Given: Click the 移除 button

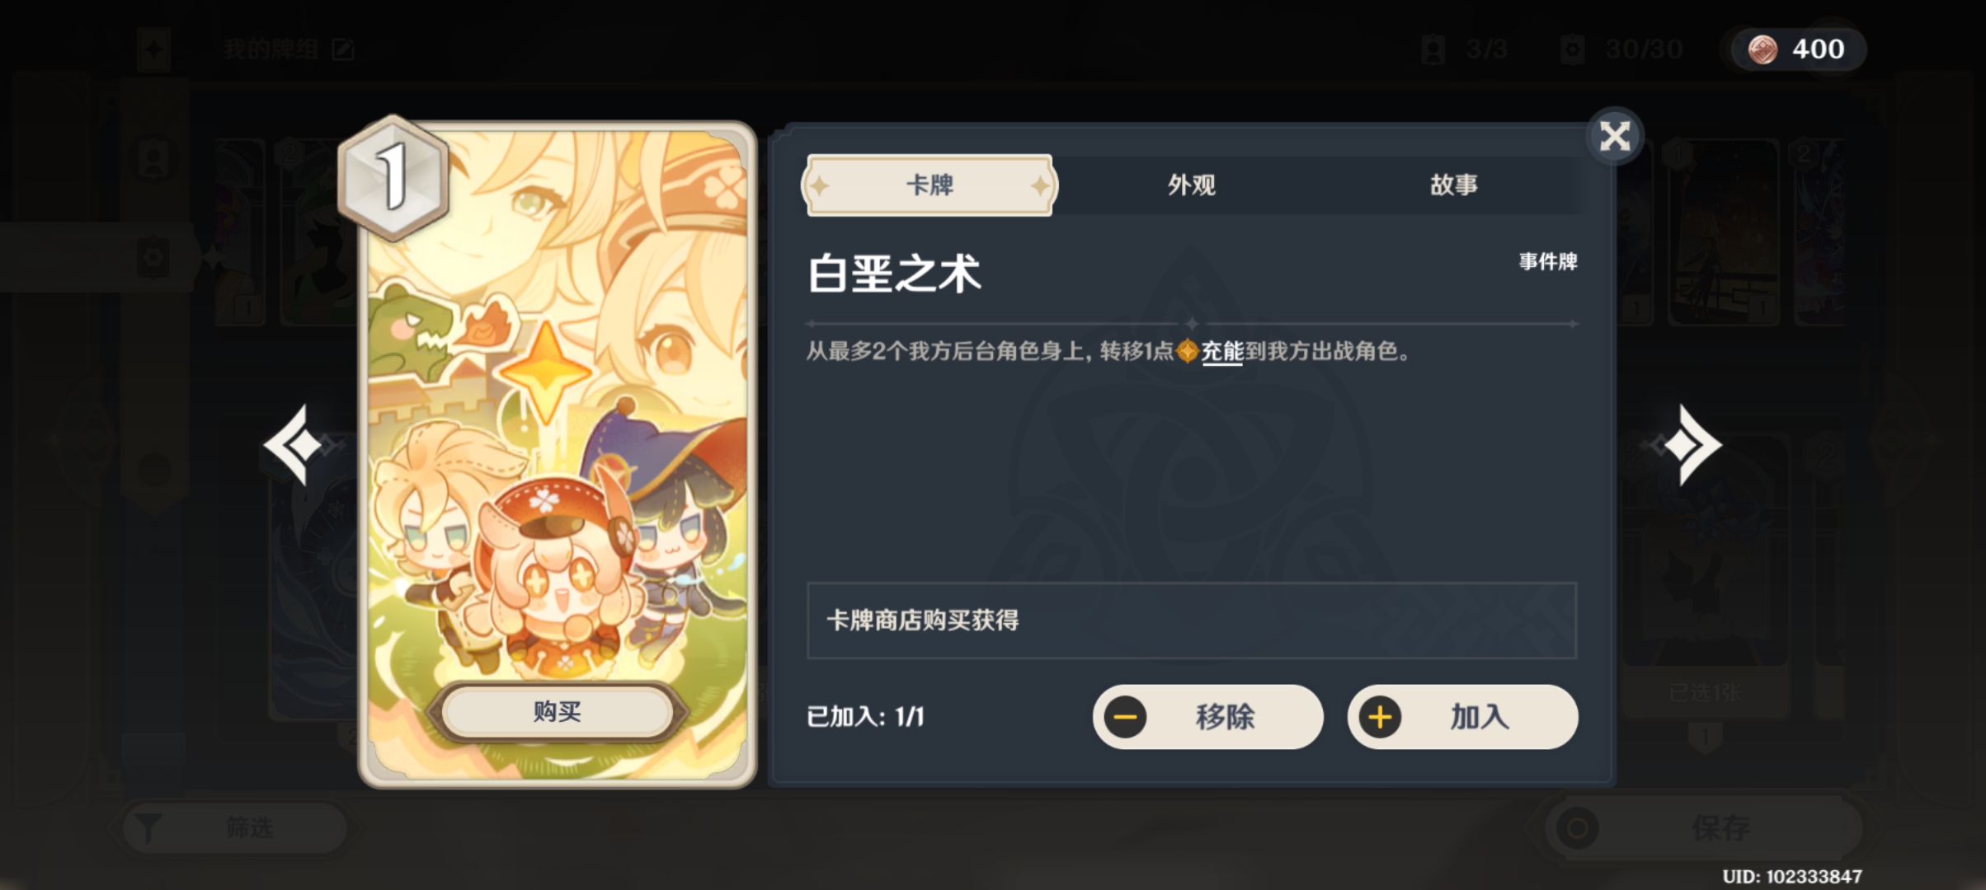Looking at the screenshot, I should (x=1208, y=717).
